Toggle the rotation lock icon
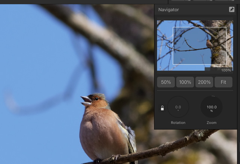The height and width of the screenshot is (164, 240). [x=162, y=108]
